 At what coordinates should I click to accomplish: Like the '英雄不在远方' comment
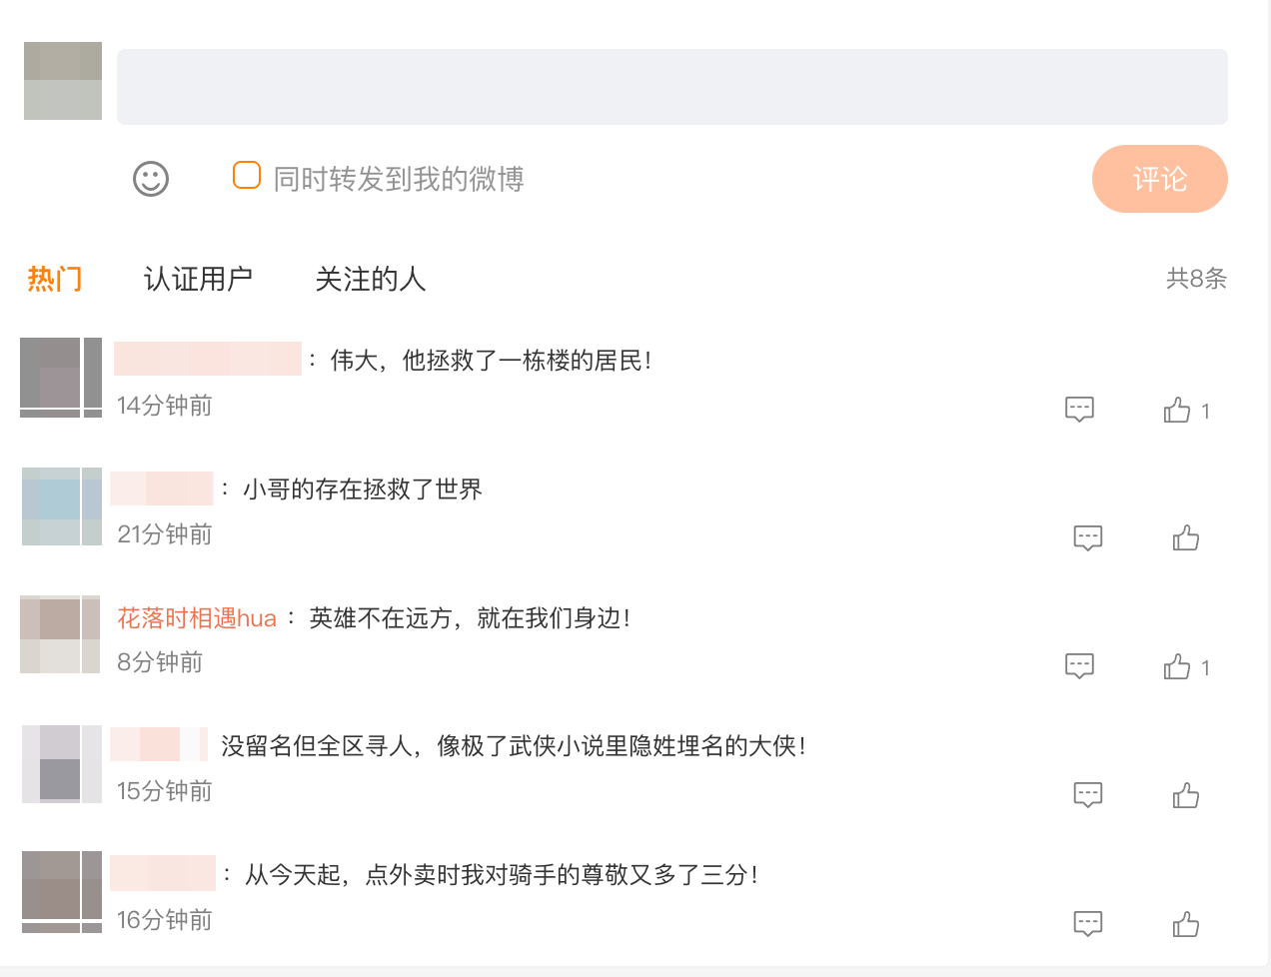click(x=1177, y=667)
